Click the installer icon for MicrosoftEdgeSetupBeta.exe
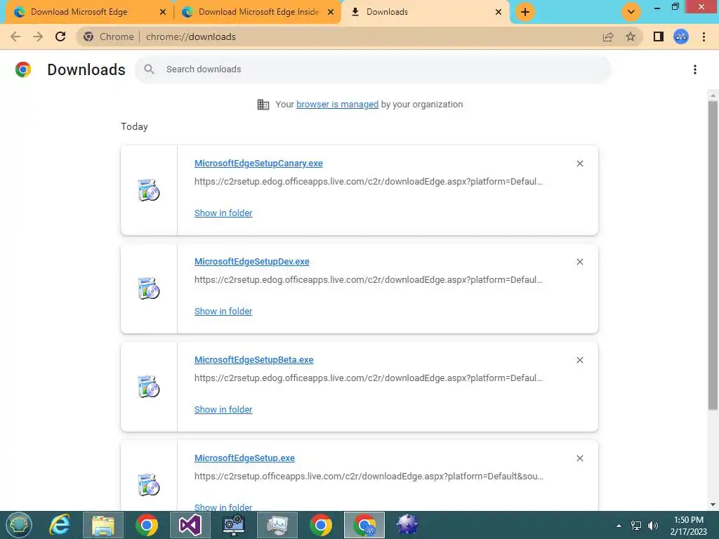Viewport: 719px width, 539px height. coord(149,387)
